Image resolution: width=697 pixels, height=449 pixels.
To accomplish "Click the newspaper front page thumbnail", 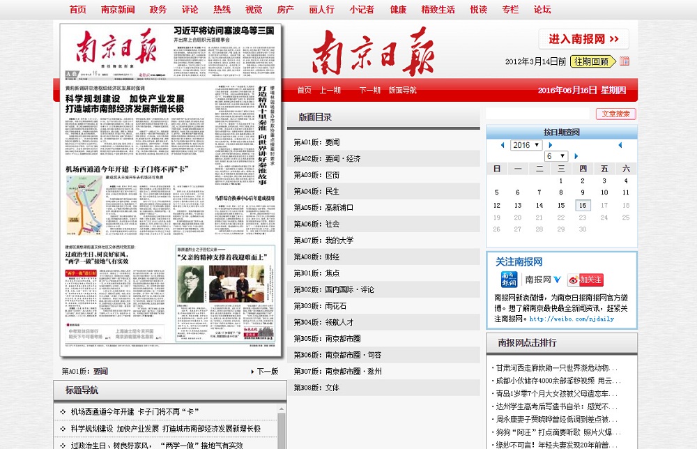I will [x=171, y=190].
